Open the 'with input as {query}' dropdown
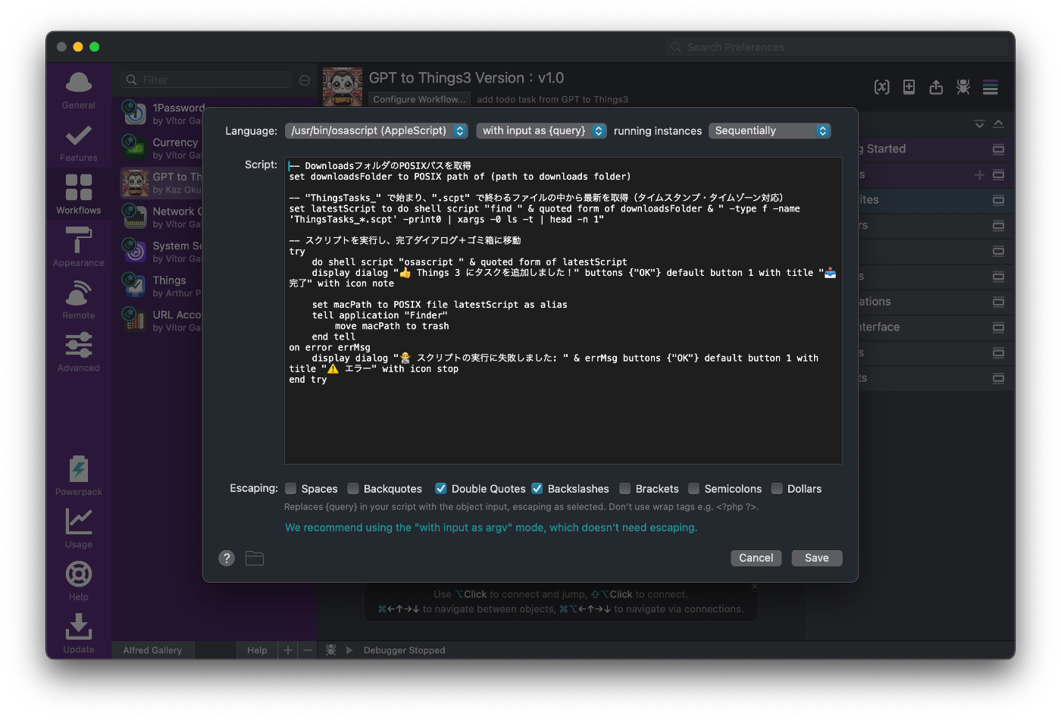 (x=542, y=131)
